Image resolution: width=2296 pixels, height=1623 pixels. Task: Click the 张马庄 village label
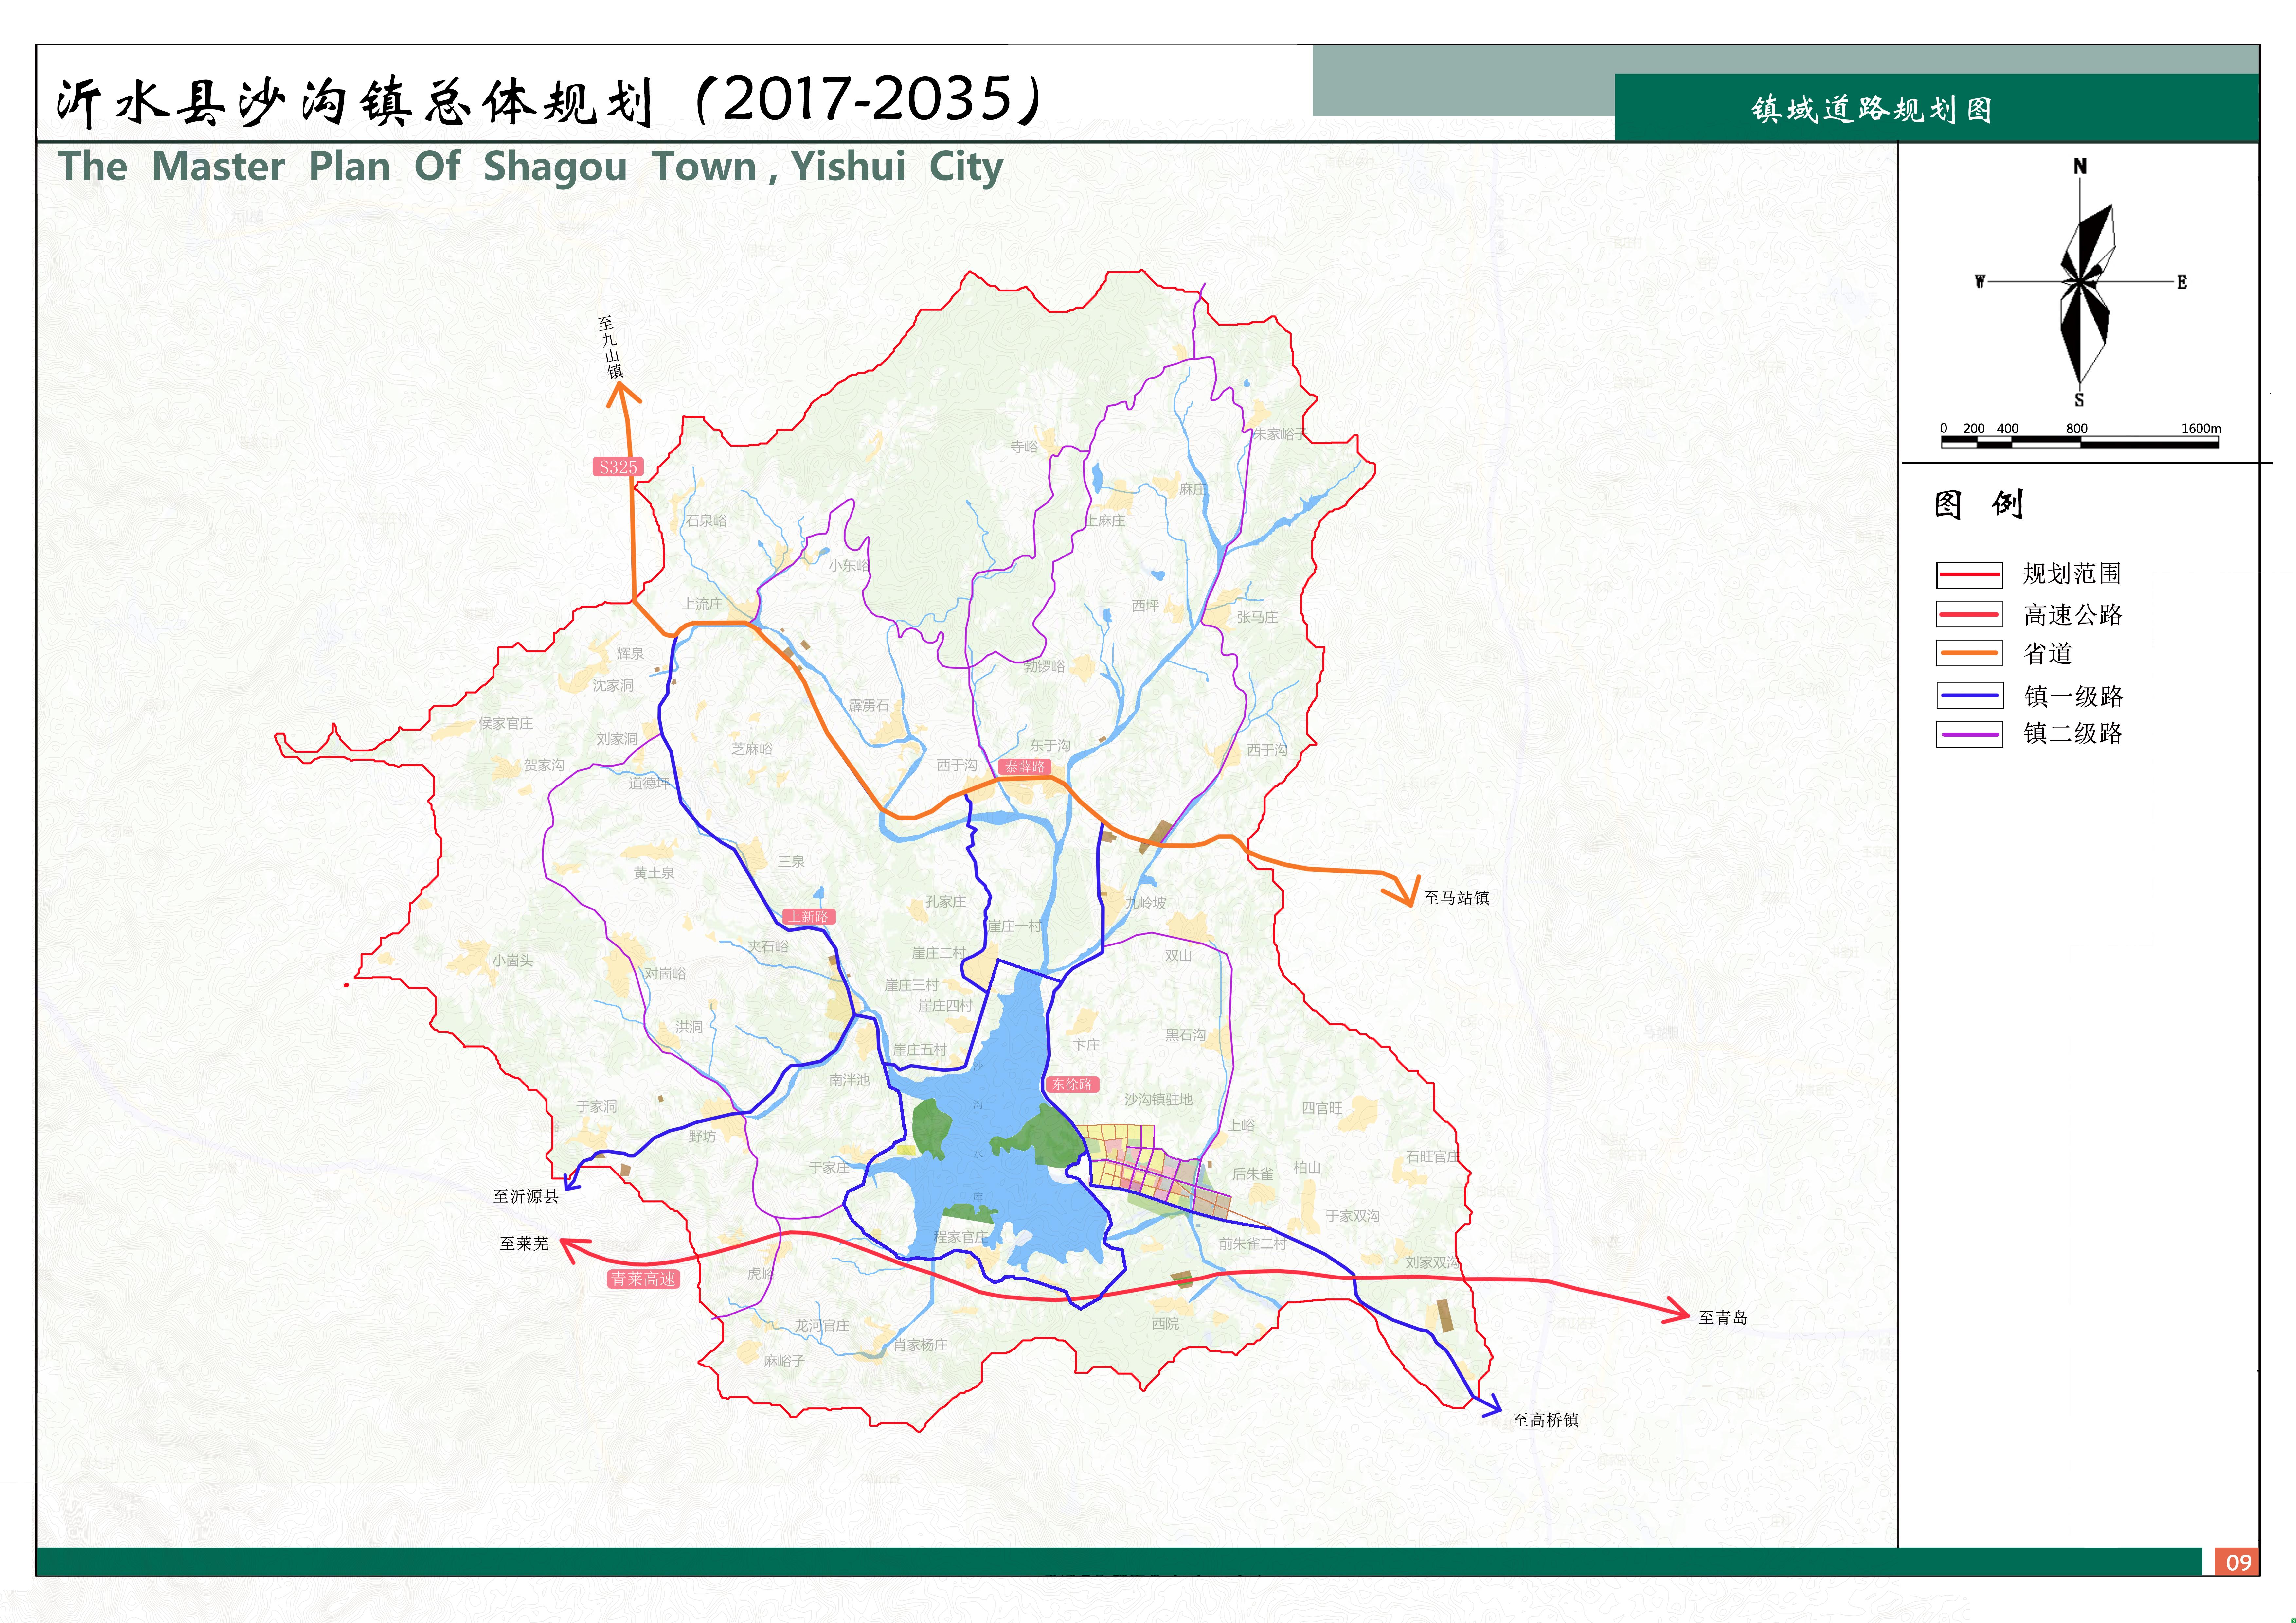click(x=1257, y=617)
